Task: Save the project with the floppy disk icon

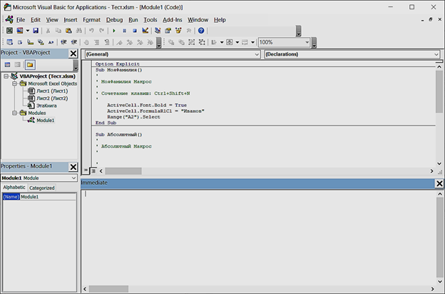Action: [36, 31]
